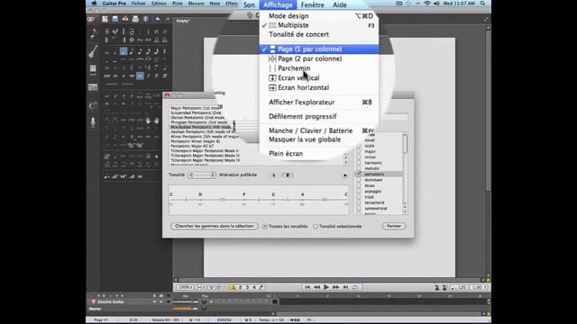Click the microphone panel icon in sidebar
This screenshot has width=577, height=324.
click(93, 122)
